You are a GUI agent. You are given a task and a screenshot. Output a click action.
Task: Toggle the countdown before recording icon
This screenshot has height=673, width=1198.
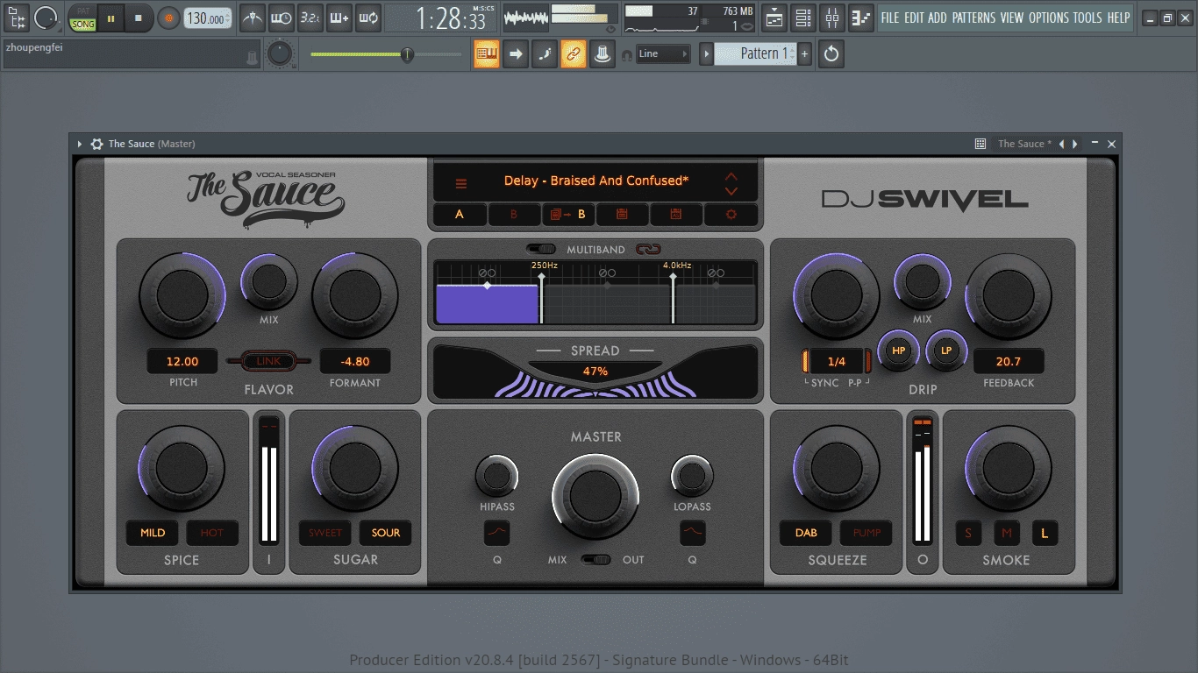(310, 18)
